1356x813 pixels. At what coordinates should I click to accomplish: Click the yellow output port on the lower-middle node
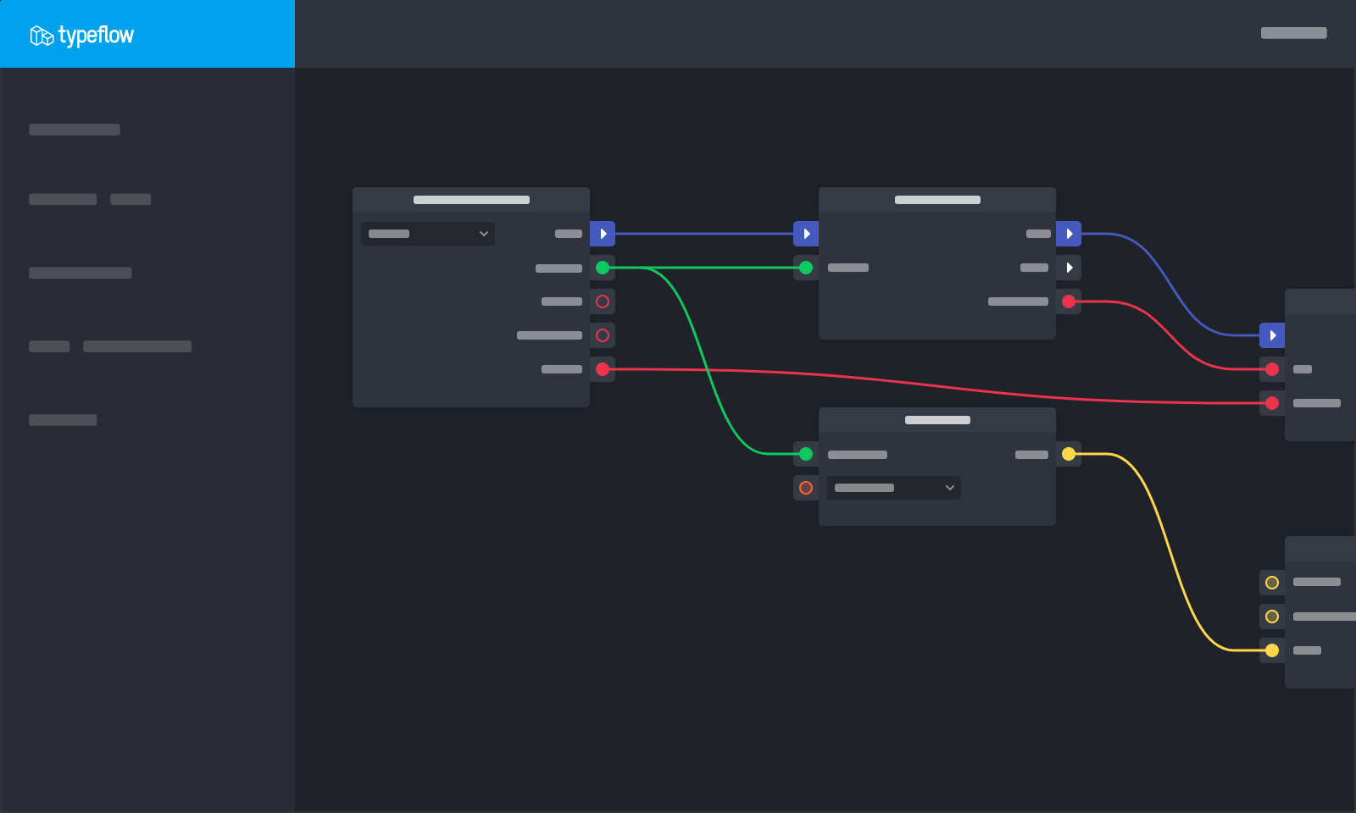point(1069,454)
